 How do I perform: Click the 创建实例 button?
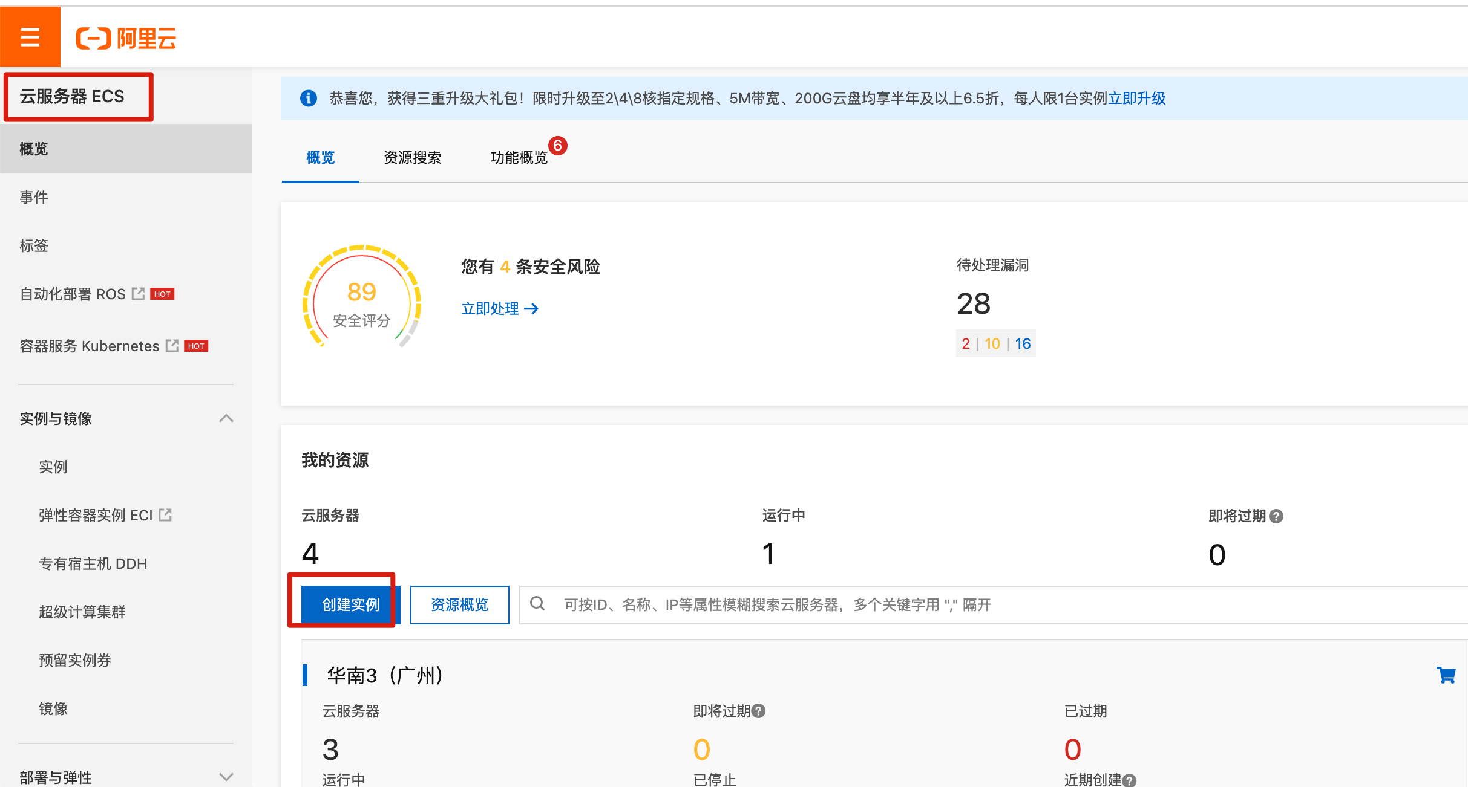click(x=351, y=604)
